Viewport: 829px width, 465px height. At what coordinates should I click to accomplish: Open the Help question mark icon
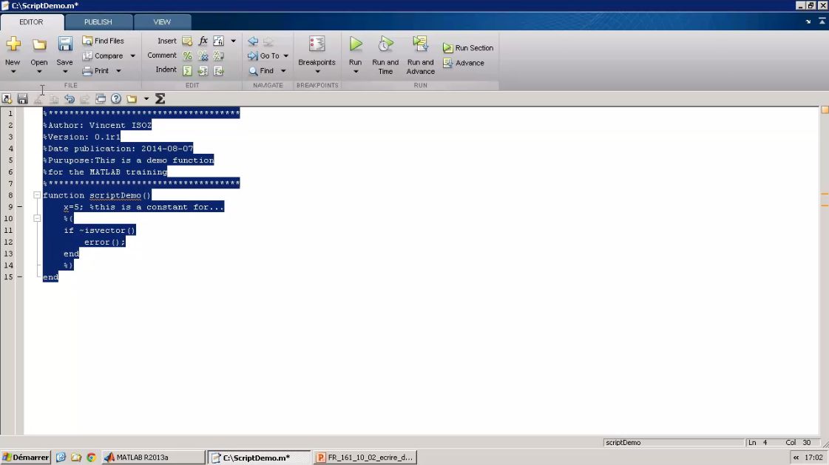pos(116,99)
